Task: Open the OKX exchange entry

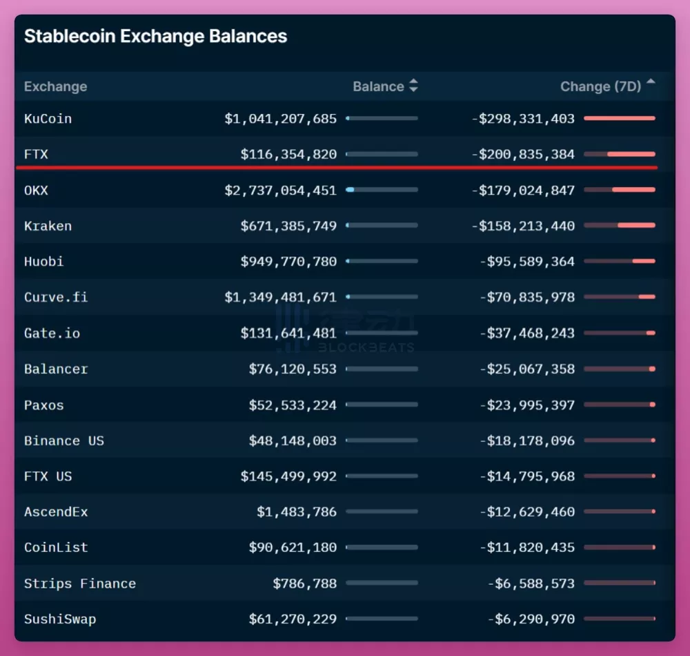Action: [x=36, y=190]
